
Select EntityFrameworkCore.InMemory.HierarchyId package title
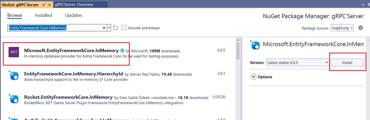(x=74, y=74)
